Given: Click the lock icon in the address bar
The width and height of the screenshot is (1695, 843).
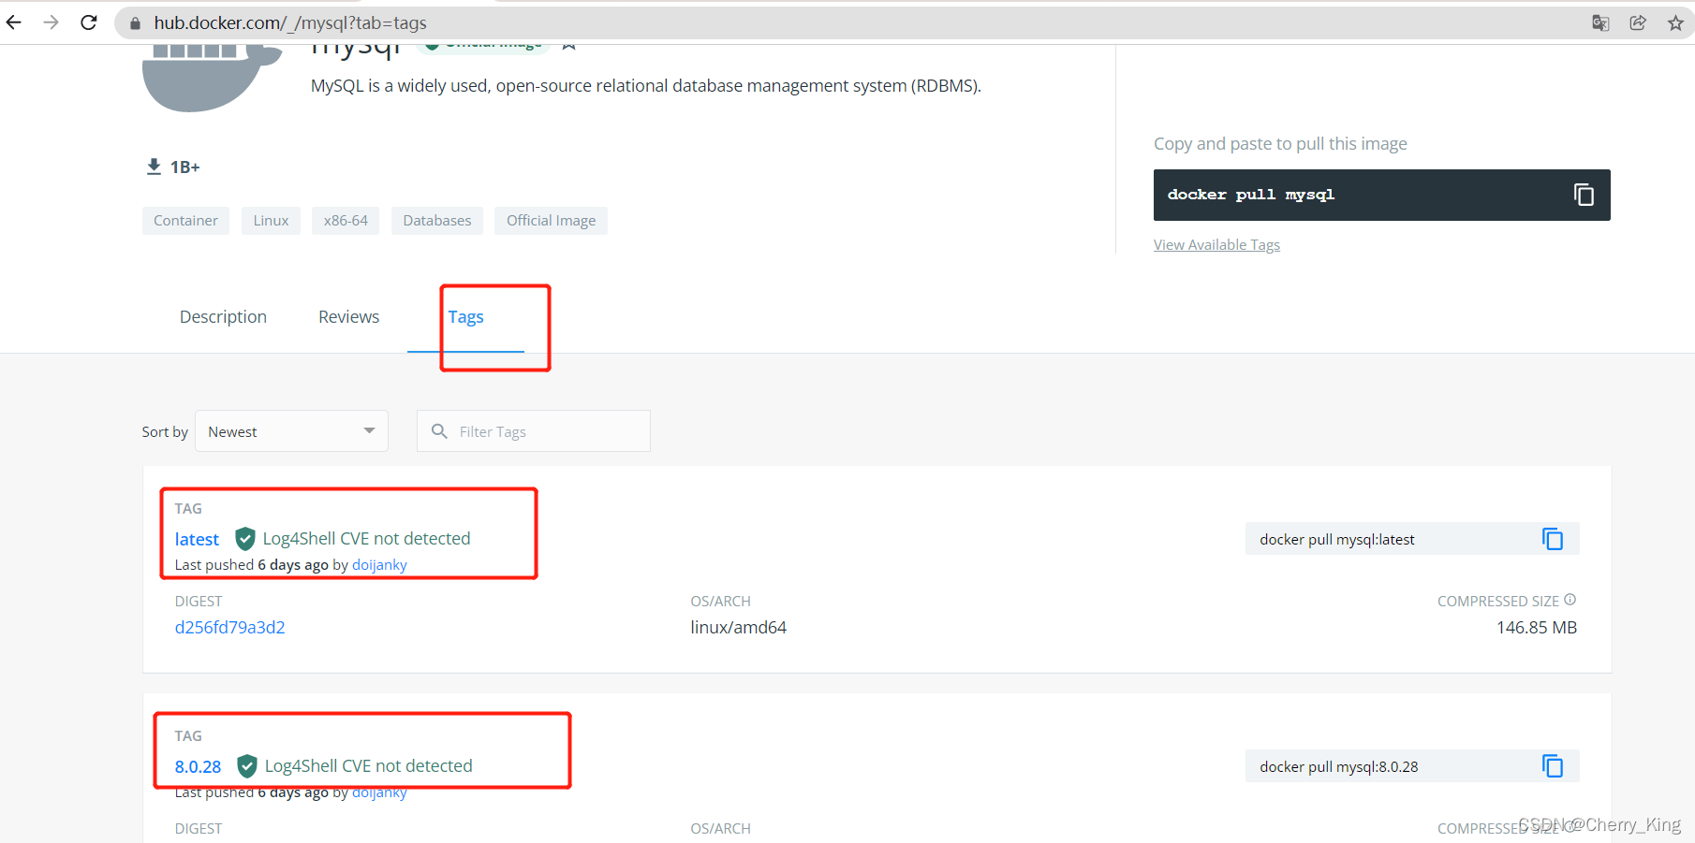Looking at the screenshot, I should coord(135,23).
